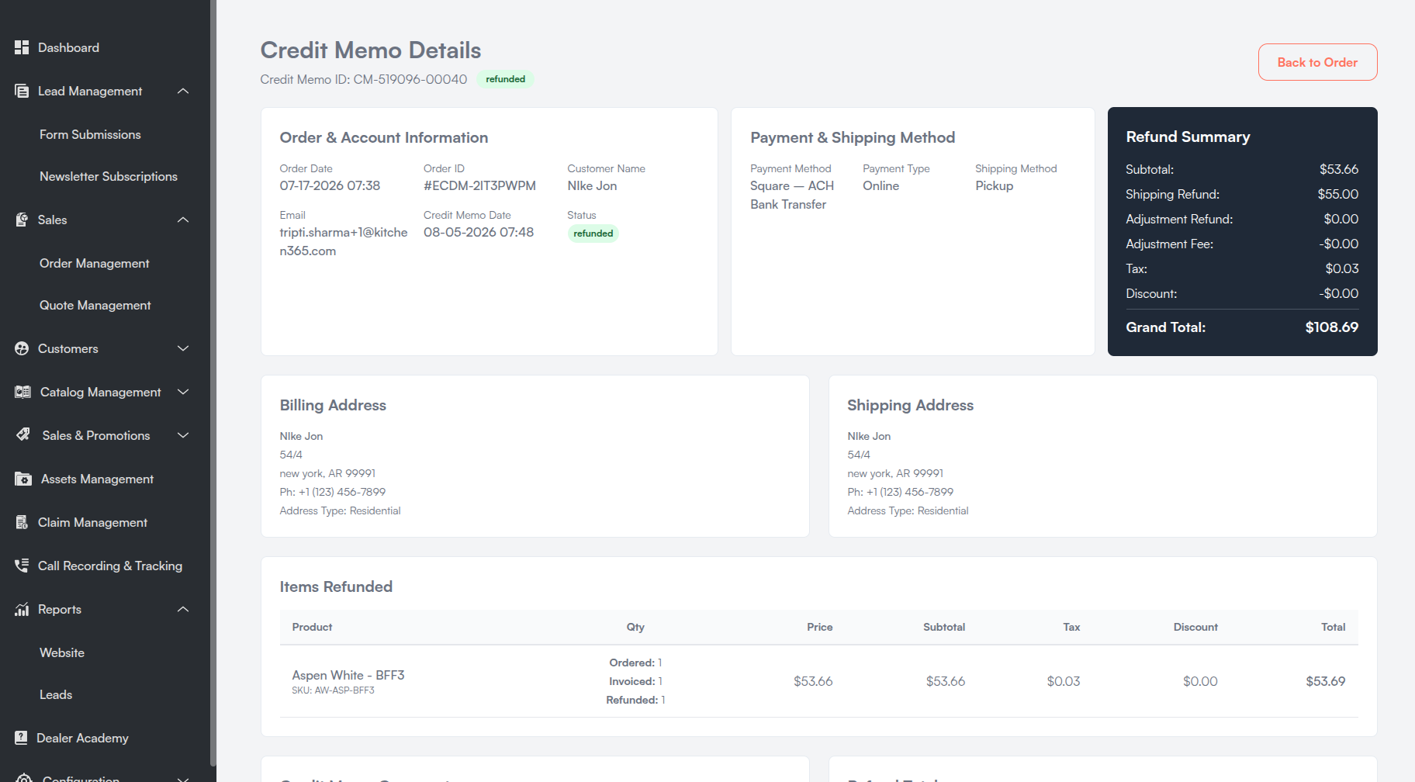Open the Leads reports item
The image size is (1415, 782).
(56, 694)
